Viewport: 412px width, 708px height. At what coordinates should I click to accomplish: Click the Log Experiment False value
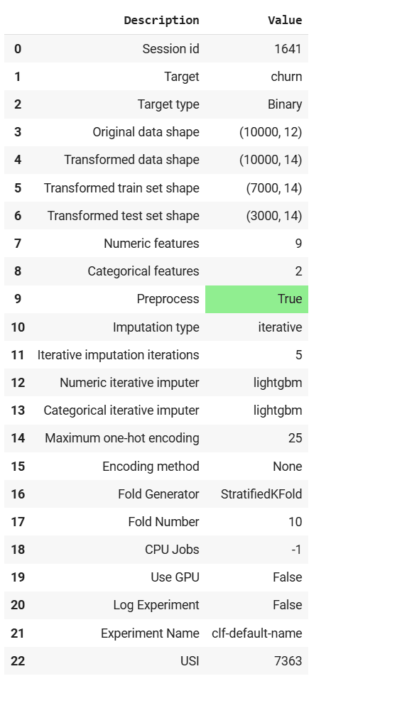(x=287, y=605)
